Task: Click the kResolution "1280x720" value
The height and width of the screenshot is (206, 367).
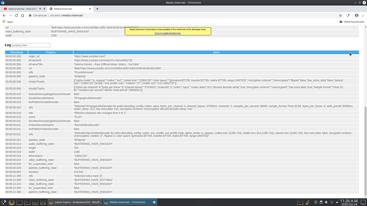Action: (80, 156)
